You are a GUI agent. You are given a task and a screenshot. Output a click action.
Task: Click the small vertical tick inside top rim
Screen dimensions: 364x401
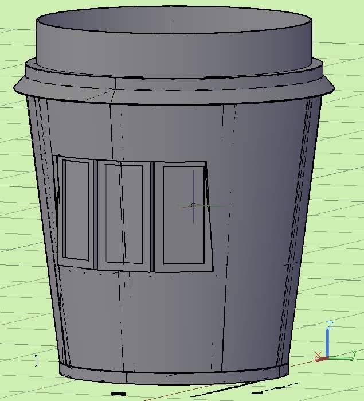[x=173, y=26]
